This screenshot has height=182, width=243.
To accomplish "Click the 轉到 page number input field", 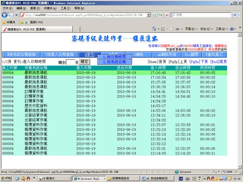I will point(71,62).
